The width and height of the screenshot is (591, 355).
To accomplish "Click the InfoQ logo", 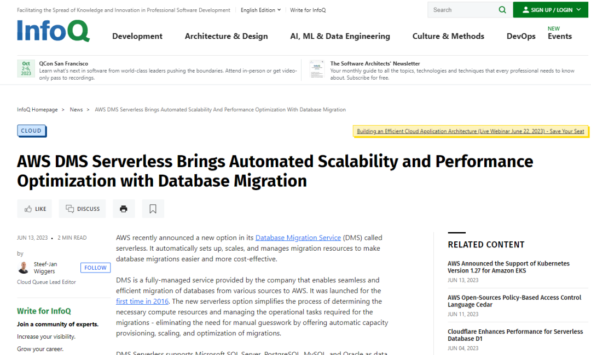I will point(53,31).
